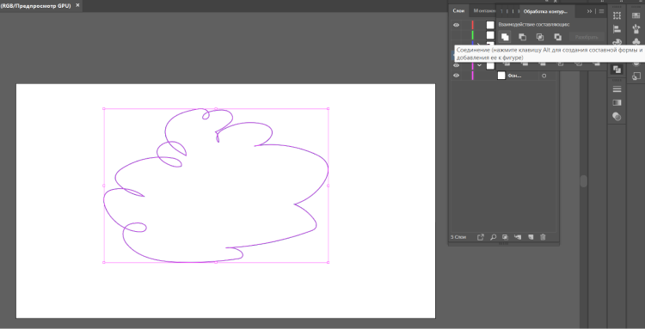This screenshot has width=645, height=329.
Task: Apply the Intersect pathfinder shape mode
Action: click(540, 37)
